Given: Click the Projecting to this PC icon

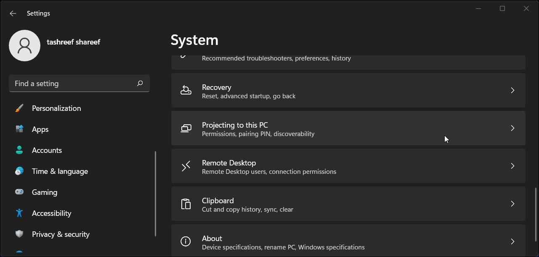Looking at the screenshot, I should [x=186, y=128].
